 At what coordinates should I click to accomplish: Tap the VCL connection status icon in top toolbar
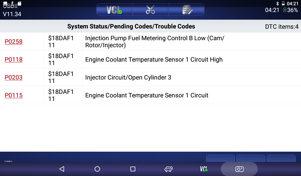pyautogui.click(x=114, y=10)
